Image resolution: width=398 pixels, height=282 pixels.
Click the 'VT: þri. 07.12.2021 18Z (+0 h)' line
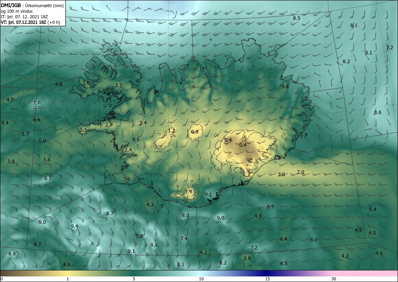tap(31, 22)
